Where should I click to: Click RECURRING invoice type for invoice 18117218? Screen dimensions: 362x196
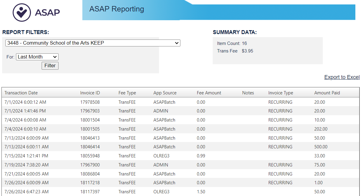tap(280, 183)
